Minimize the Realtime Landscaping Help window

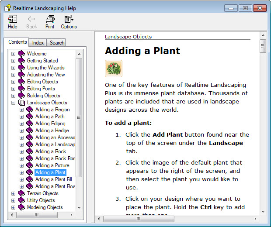(x=231, y=8)
